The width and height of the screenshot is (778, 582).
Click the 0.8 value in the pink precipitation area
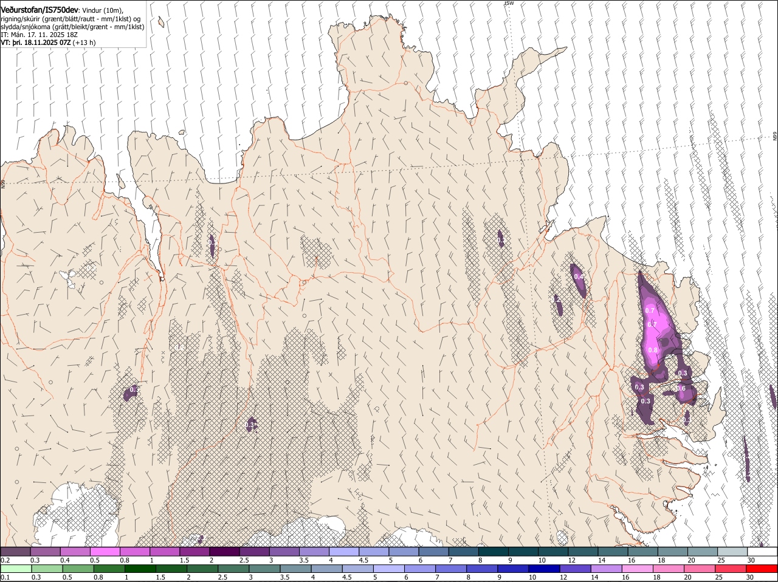click(653, 350)
